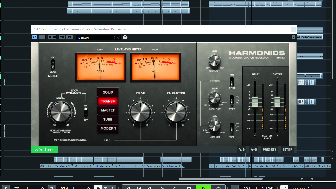336x189 pixels.
Task: Flip the filters PRE/POST switch
Action: [x=232, y=82]
